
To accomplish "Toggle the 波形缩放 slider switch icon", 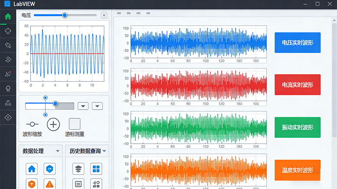I will coord(32,124).
